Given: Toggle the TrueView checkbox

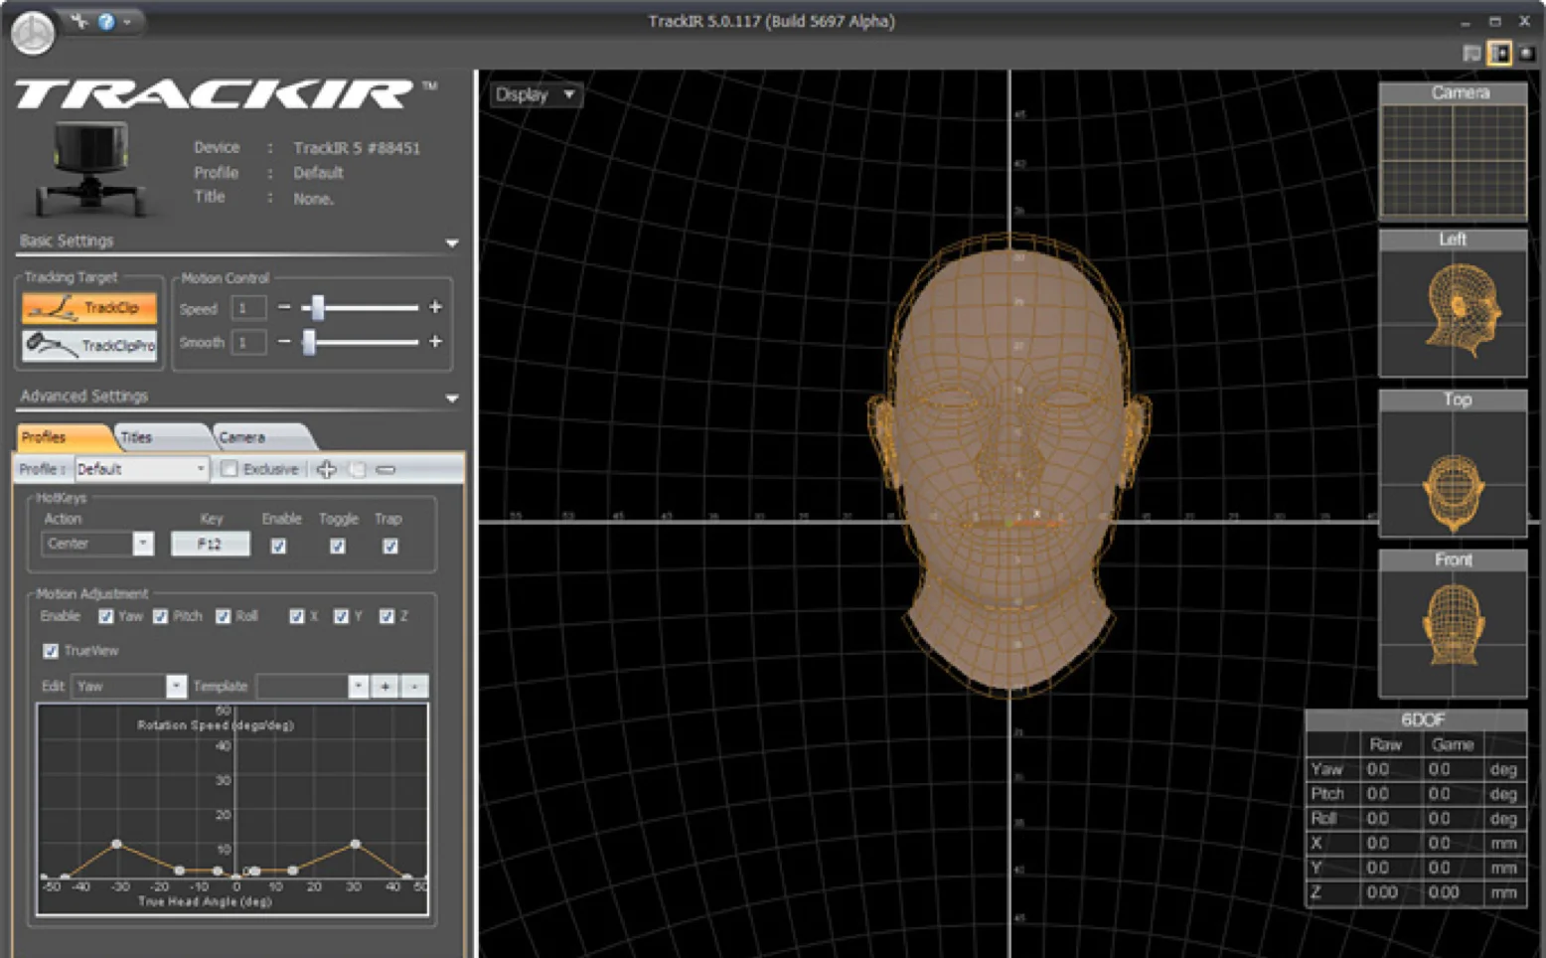Looking at the screenshot, I should click(x=51, y=651).
